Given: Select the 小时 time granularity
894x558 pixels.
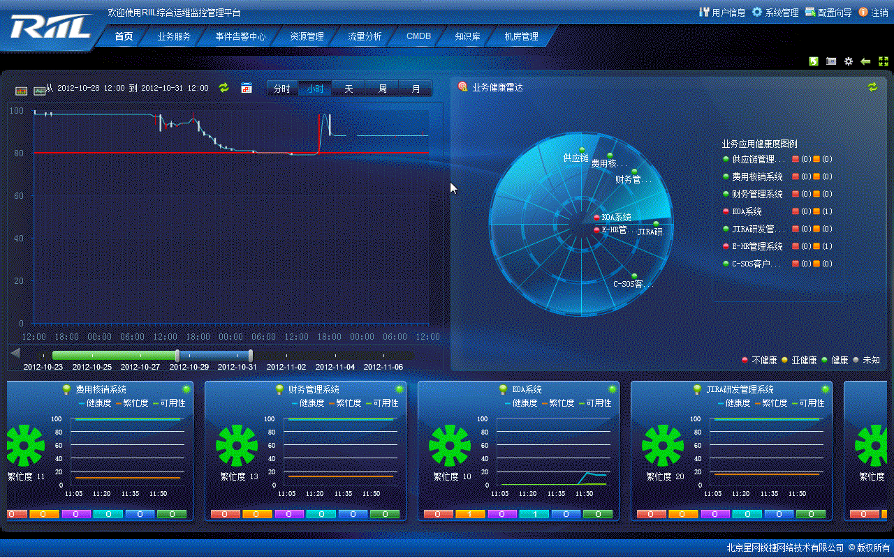Looking at the screenshot, I should [315, 89].
